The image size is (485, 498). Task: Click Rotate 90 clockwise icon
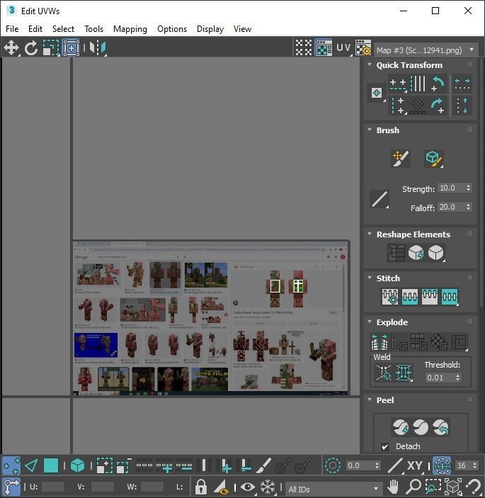(x=438, y=106)
